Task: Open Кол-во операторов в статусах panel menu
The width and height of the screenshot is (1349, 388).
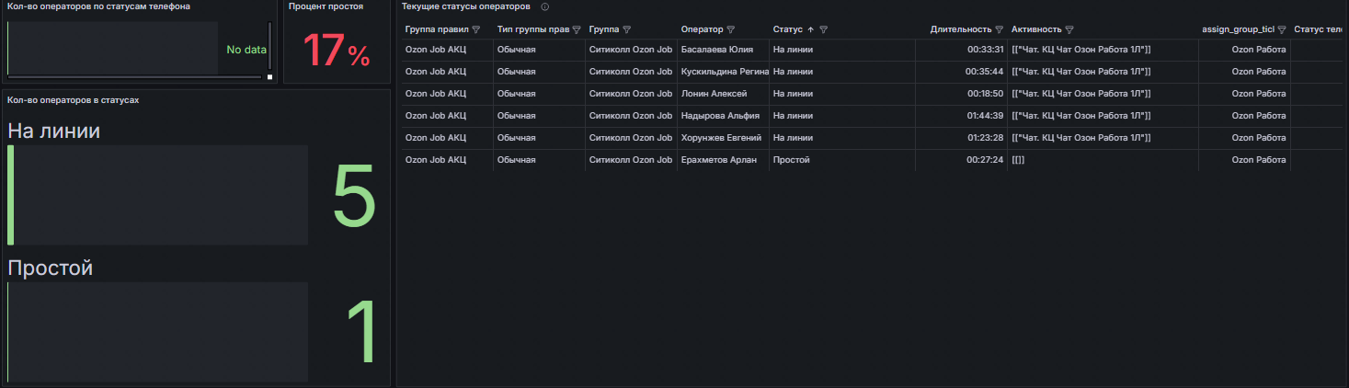Action: point(73,98)
